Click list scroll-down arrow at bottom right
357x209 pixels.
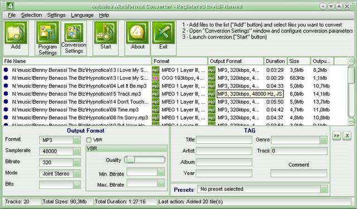351,121
